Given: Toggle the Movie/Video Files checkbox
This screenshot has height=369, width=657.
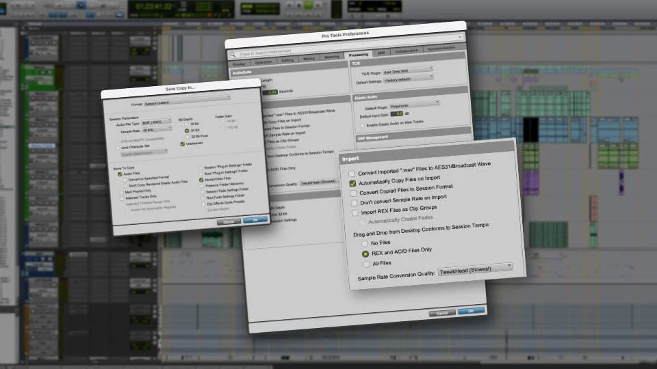Looking at the screenshot, I should (201, 180).
